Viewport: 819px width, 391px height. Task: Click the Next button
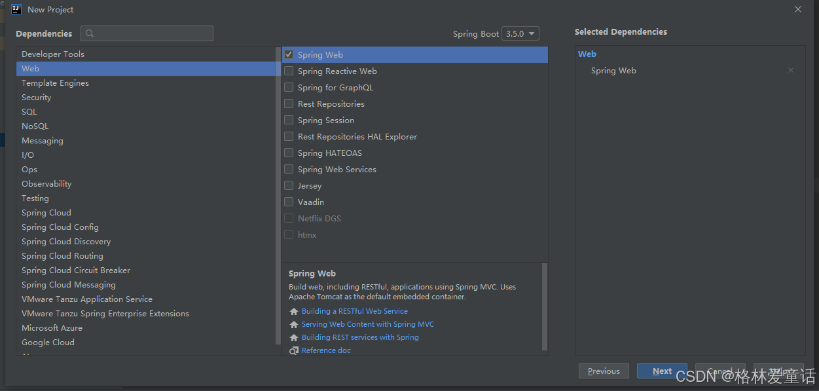(662, 371)
